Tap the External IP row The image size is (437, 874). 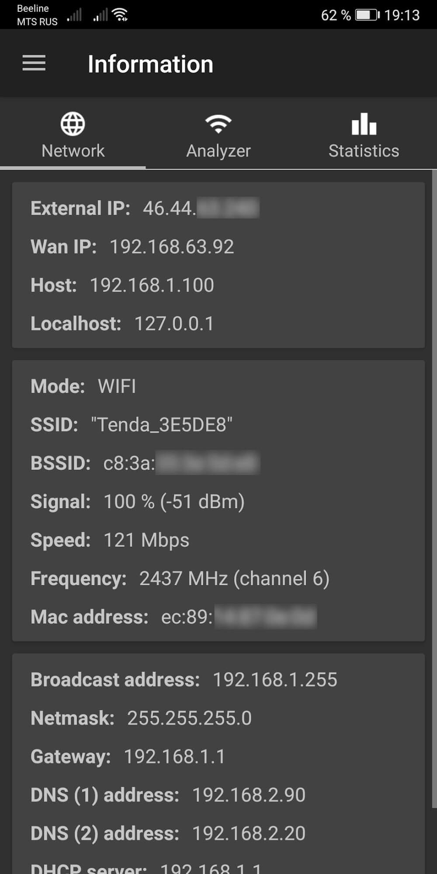[144, 208]
